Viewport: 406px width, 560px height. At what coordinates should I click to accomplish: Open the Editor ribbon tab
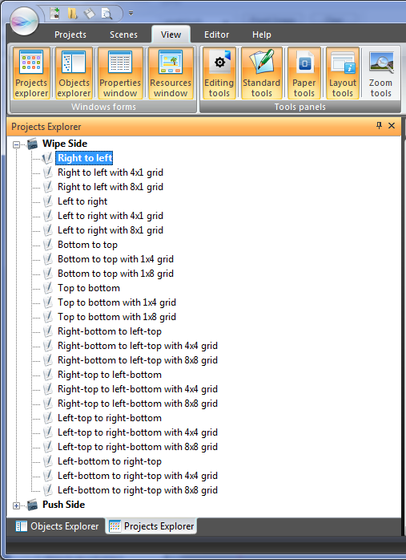coord(216,34)
